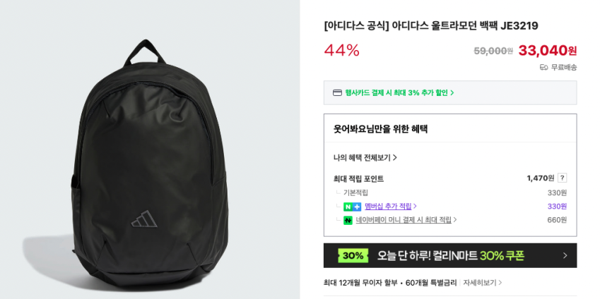Click the chevron after 멤버십 추가 적립

(x=415, y=207)
